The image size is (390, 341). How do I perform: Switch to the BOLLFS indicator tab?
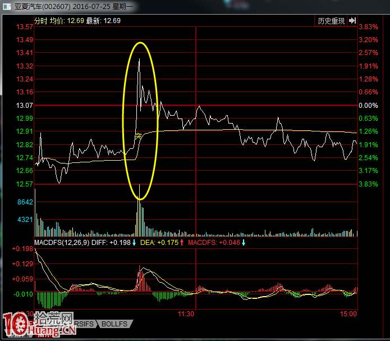[x=114, y=324]
